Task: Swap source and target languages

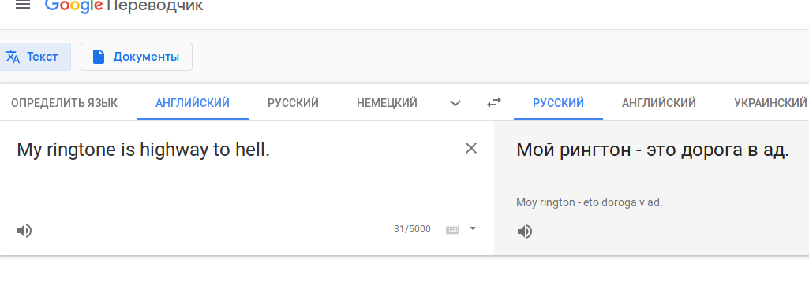Action: [x=494, y=103]
